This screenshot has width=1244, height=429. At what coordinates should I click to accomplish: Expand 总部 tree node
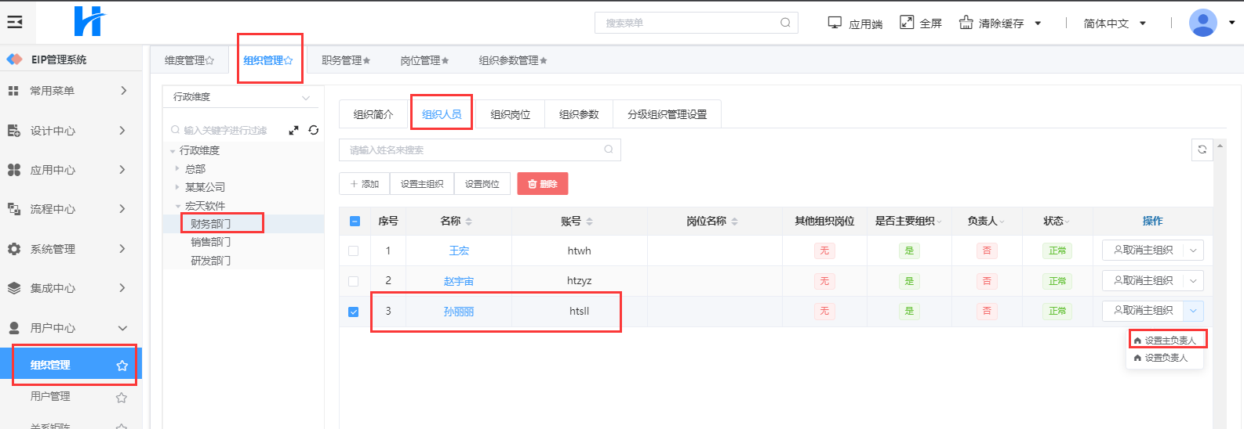177,168
